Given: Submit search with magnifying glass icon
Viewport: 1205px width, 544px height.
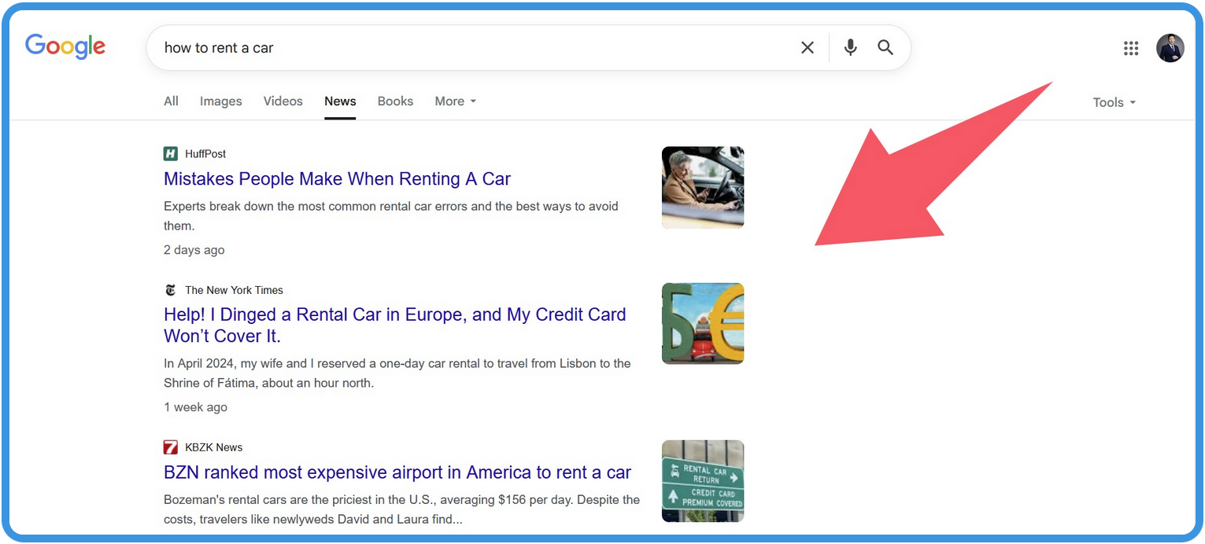Looking at the screenshot, I should click(885, 48).
